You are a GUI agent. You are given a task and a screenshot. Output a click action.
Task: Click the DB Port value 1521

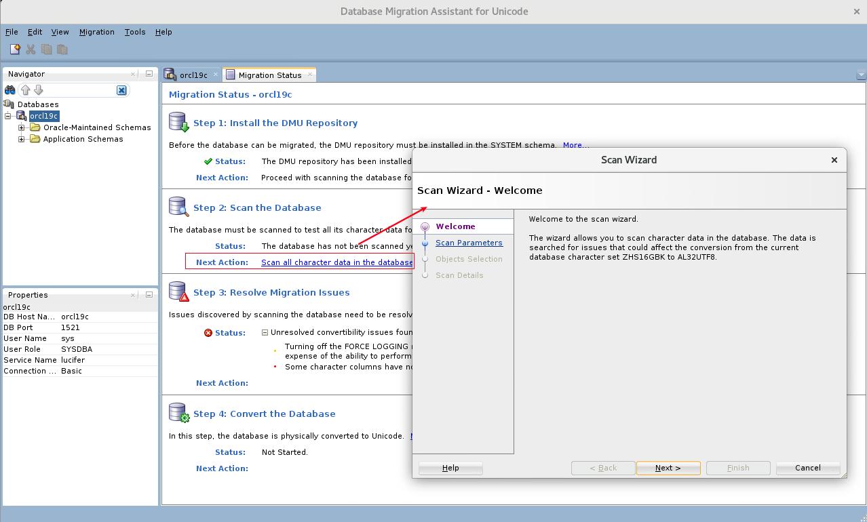[71, 327]
